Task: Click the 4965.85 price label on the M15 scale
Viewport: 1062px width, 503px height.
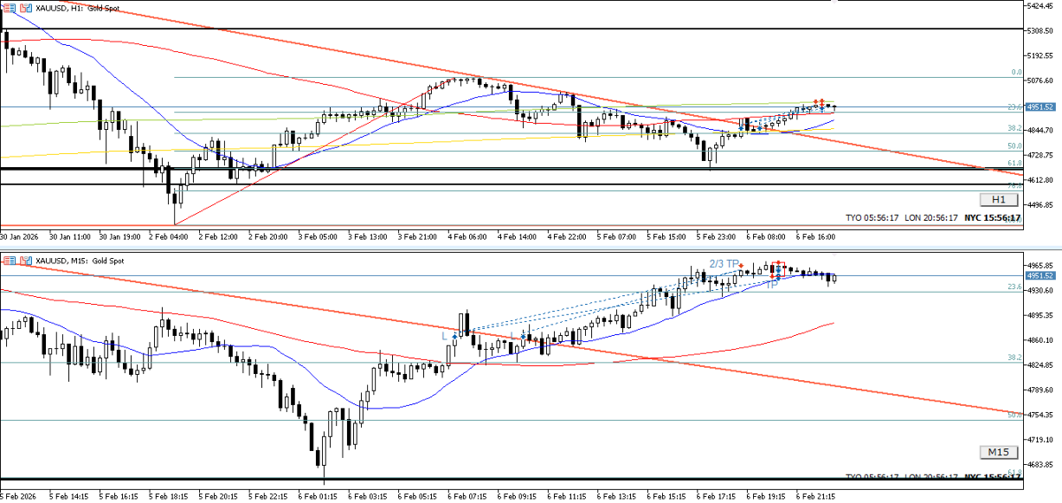Action: [x=1042, y=265]
